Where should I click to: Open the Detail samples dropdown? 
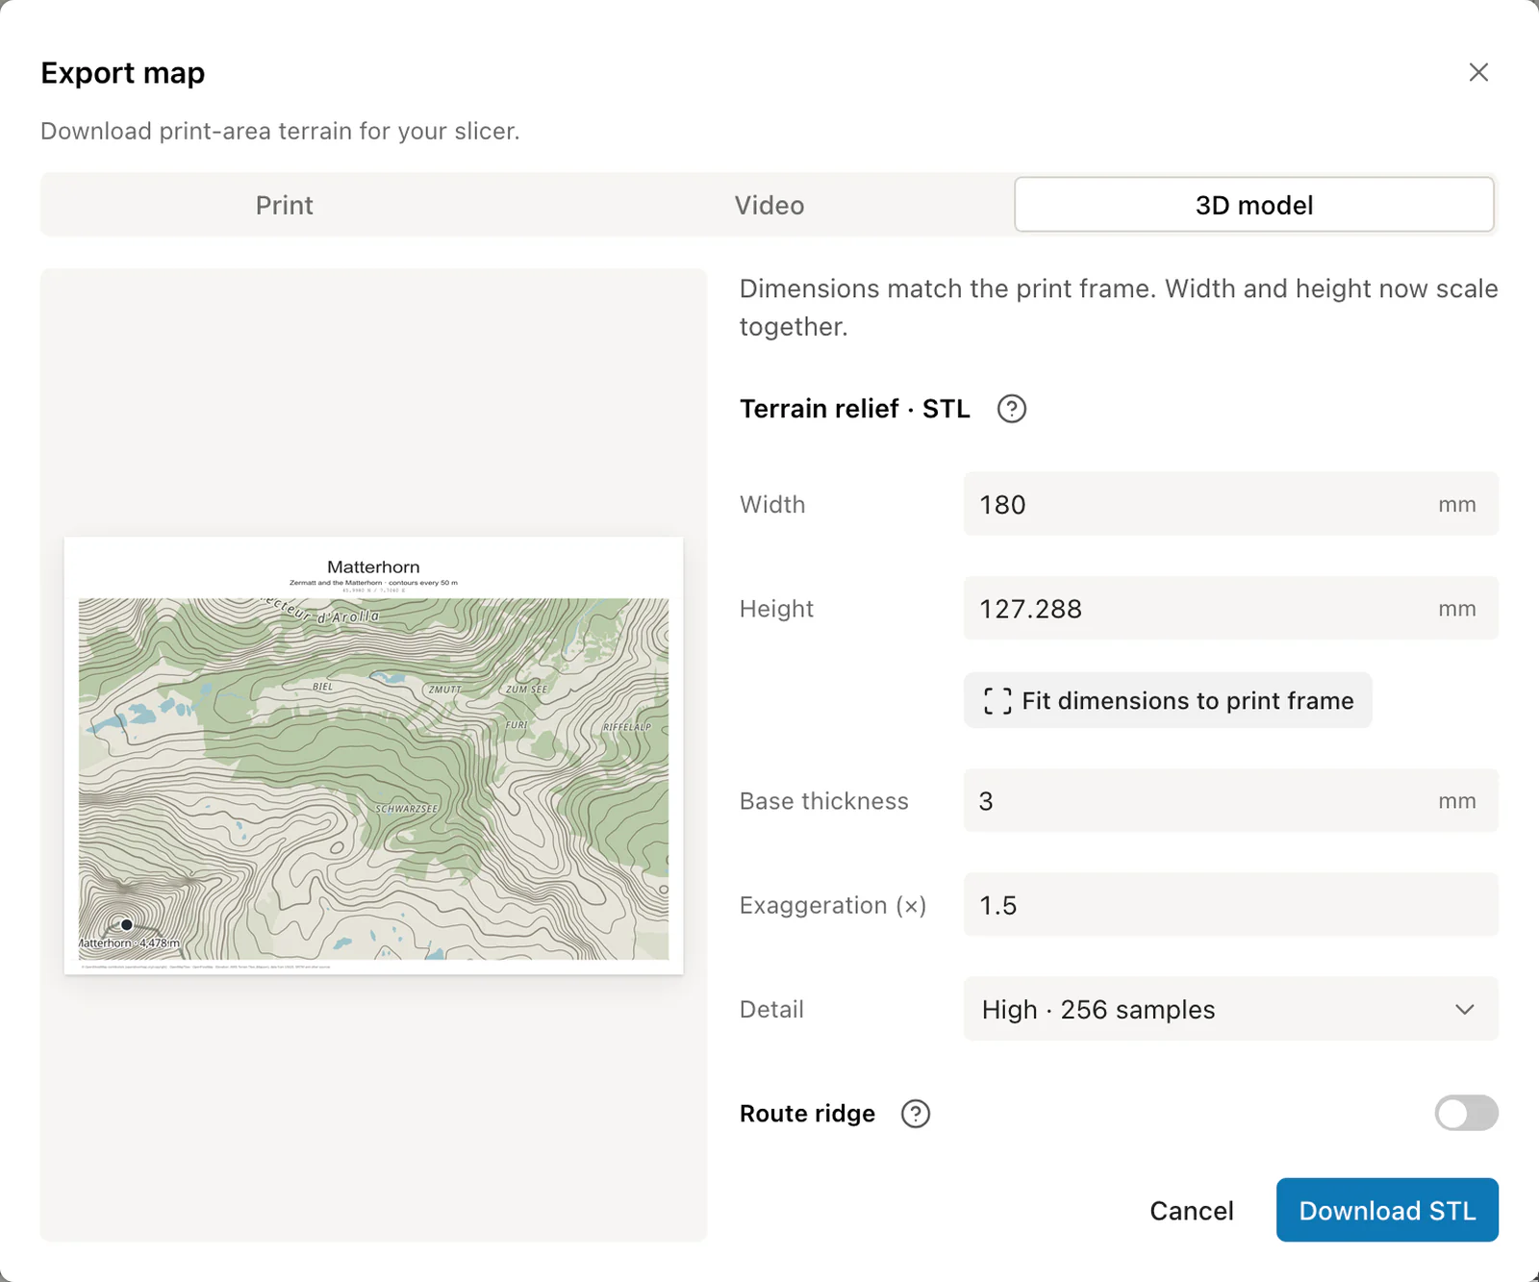point(1231,1009)
